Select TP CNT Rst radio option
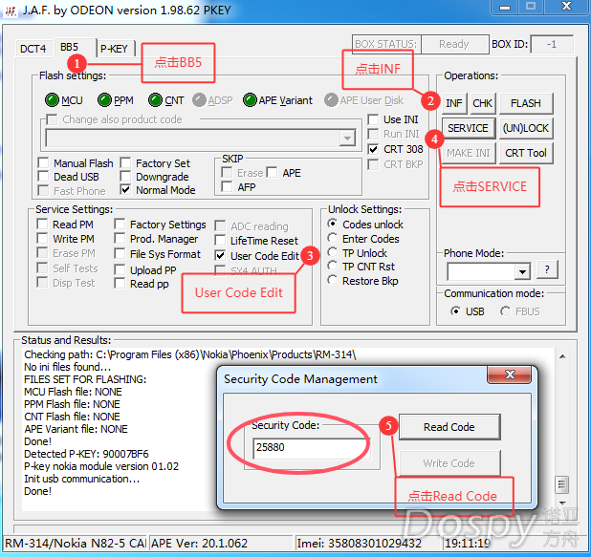Screen dimensions: 591x557 coord(333,266)
